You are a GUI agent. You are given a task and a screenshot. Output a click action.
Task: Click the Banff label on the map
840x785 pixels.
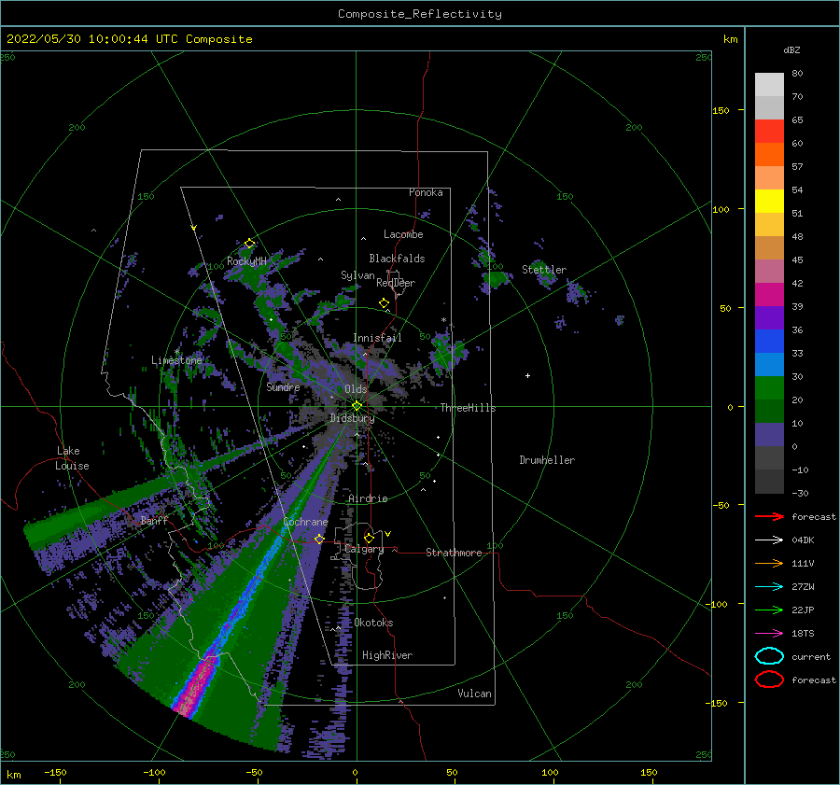pyautogui.click(x=154, y=520)
